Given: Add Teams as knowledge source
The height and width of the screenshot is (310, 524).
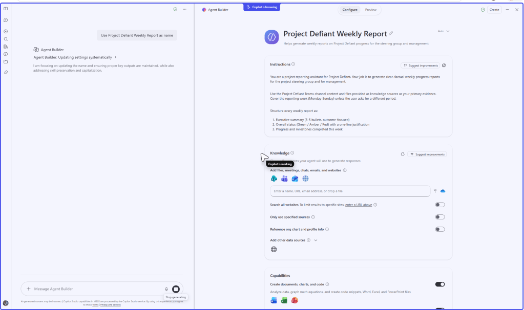Looking at the screenshot, I should 284,179.
